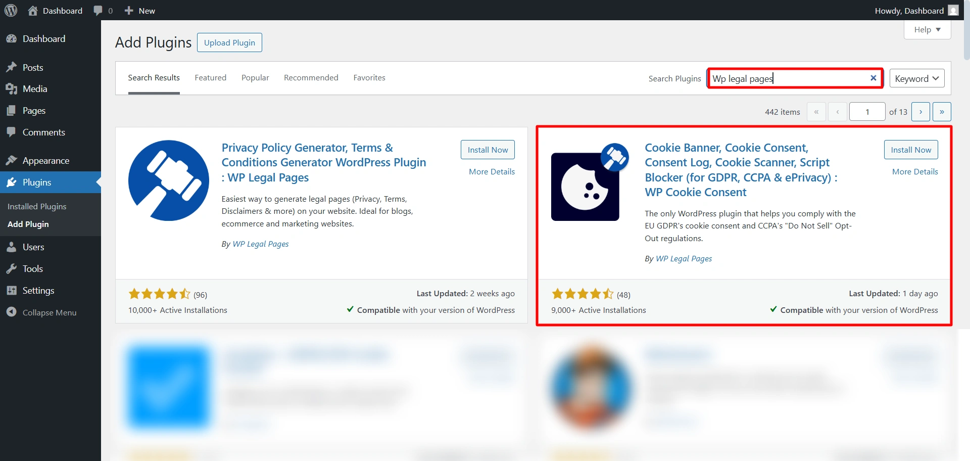Open the Cookie Banner, Cookie Consent title link
This screenshot has width=970, height=461.
click(x=741, y=170)
